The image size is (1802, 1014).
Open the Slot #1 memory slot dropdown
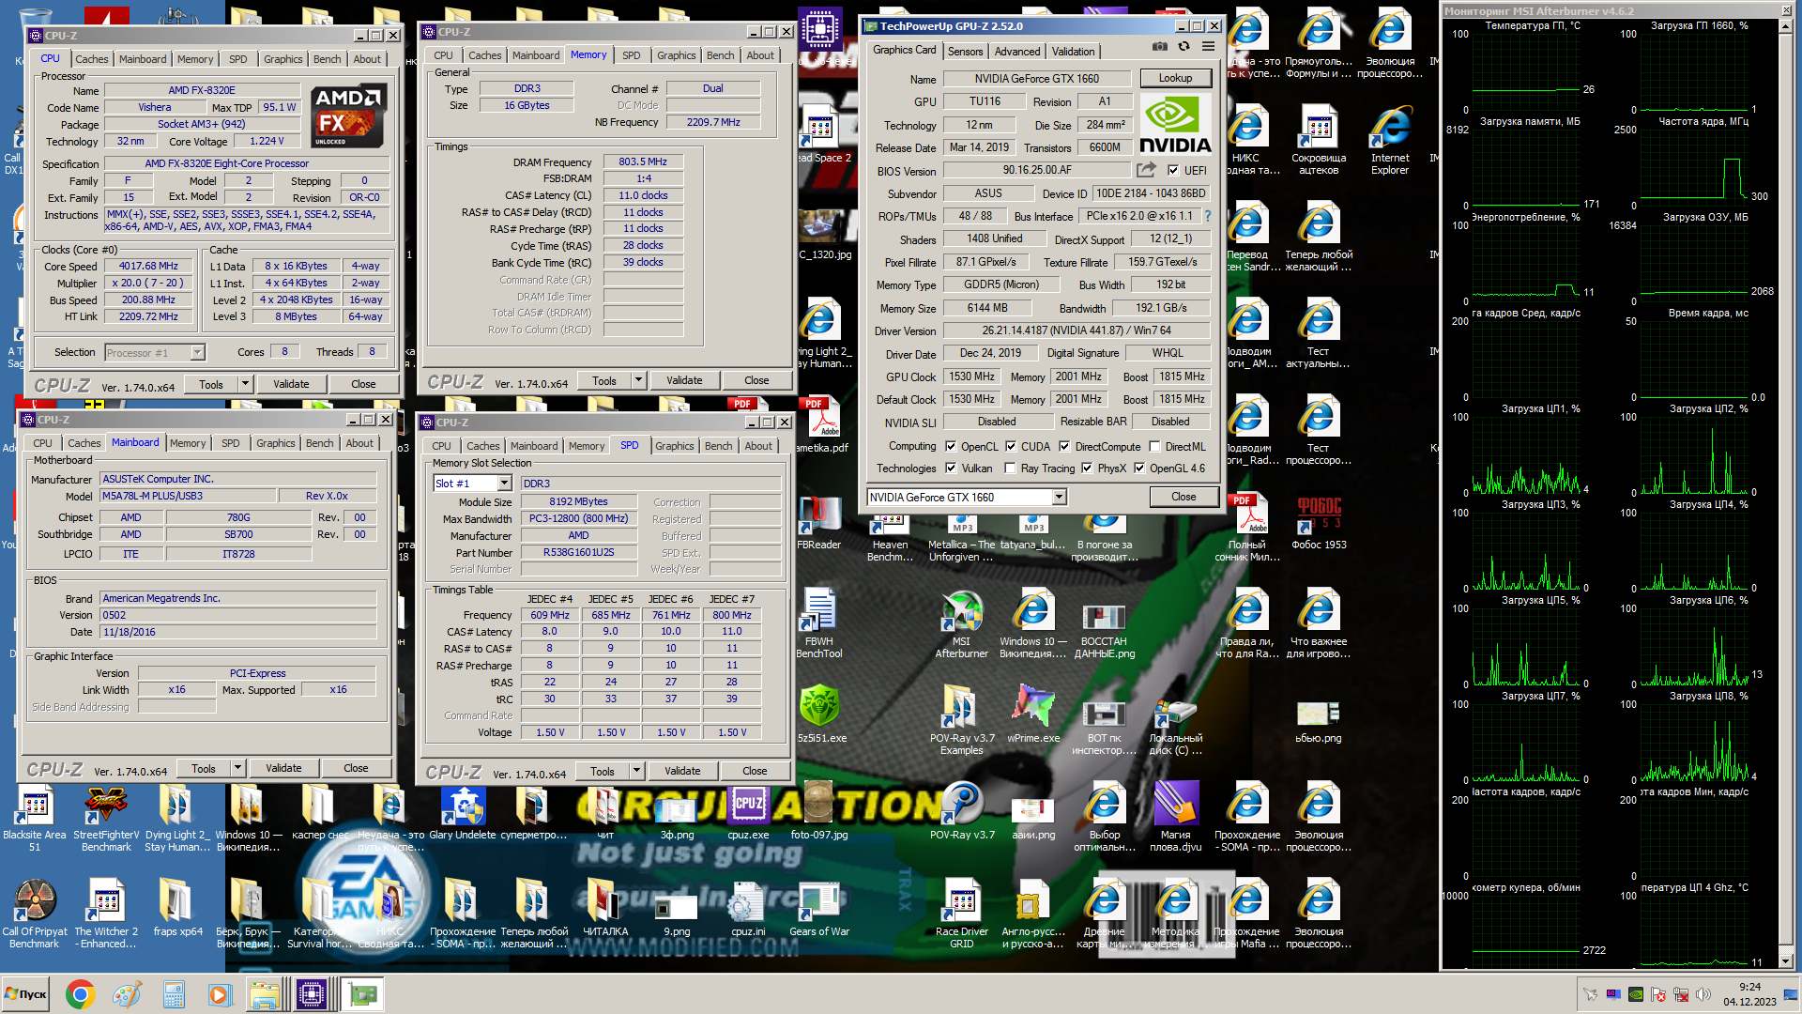pyautogui.click(x=504, y=484)
